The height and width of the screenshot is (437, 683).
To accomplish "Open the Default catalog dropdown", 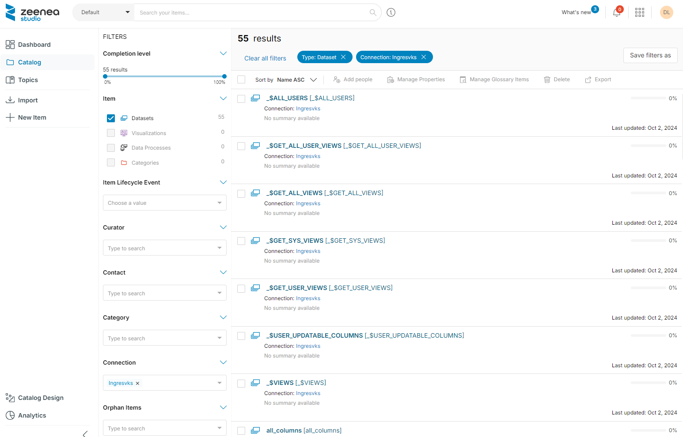I will 103,12.
